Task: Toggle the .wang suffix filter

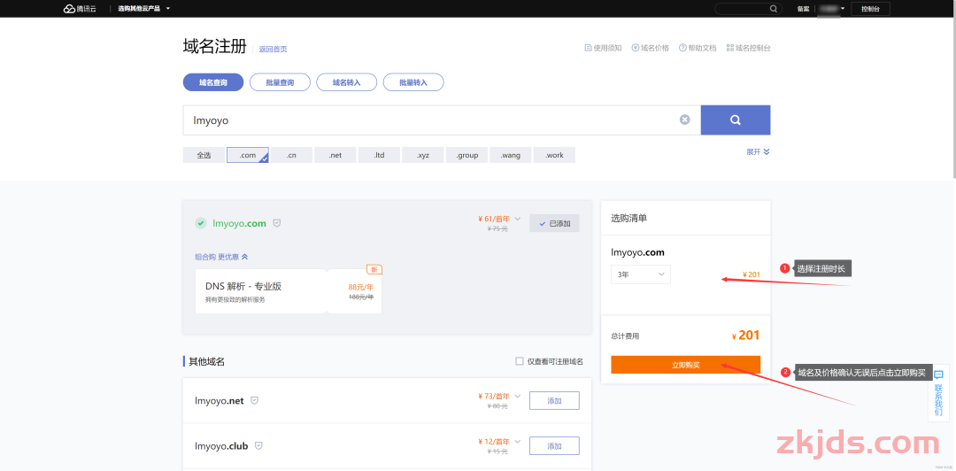Action: tap(511, 155)
